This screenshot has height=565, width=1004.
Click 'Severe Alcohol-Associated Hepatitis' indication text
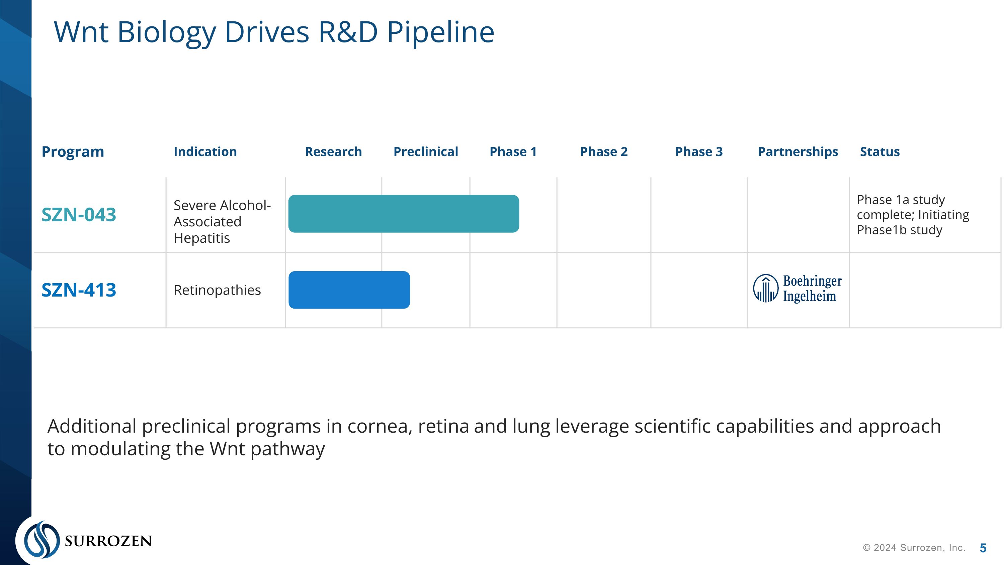point(222,221)
